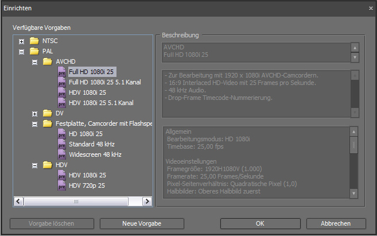The image size is (377, 236).
Task: Cancel the dialog with Abbrechen
Action: 336,223
